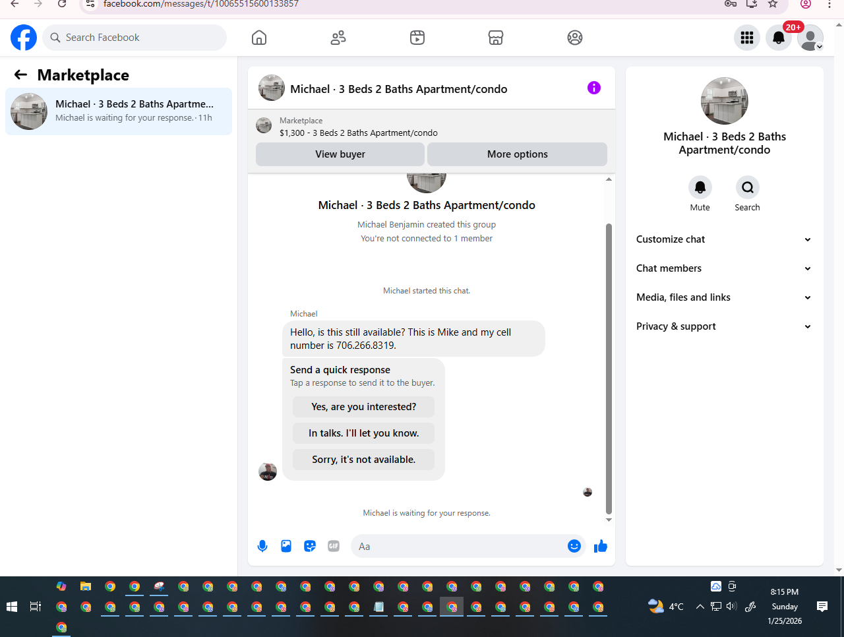This screenshot has width=844, height=637.
Task: Click the phone number message bubble
Action: click(413, 339)
